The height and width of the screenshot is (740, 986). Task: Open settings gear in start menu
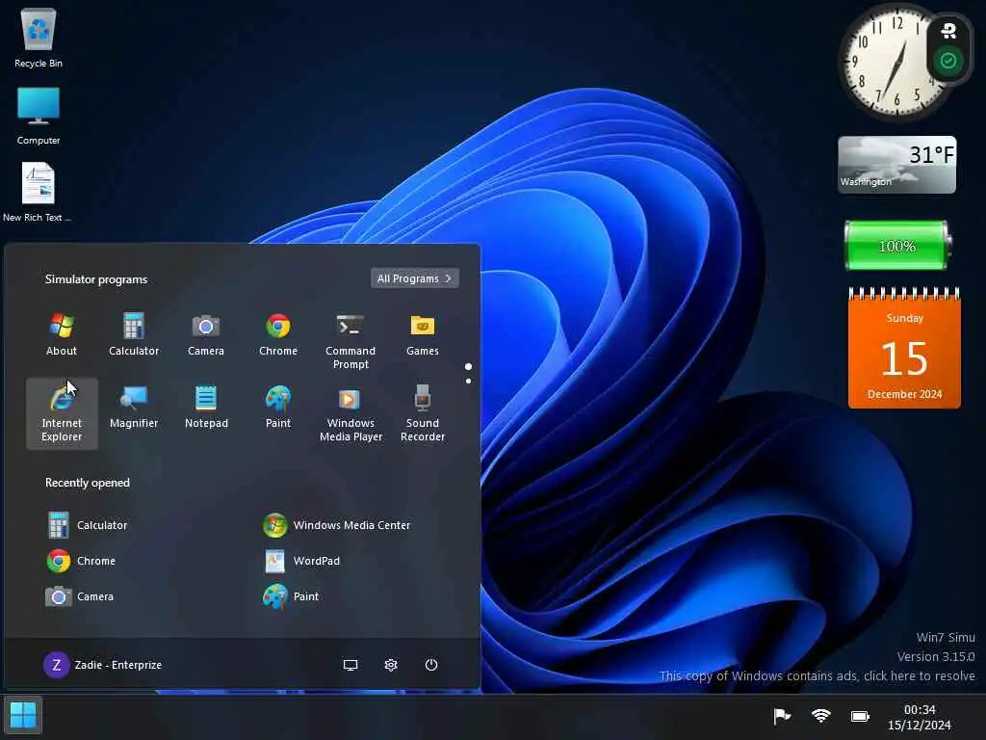tap(391, 665)
